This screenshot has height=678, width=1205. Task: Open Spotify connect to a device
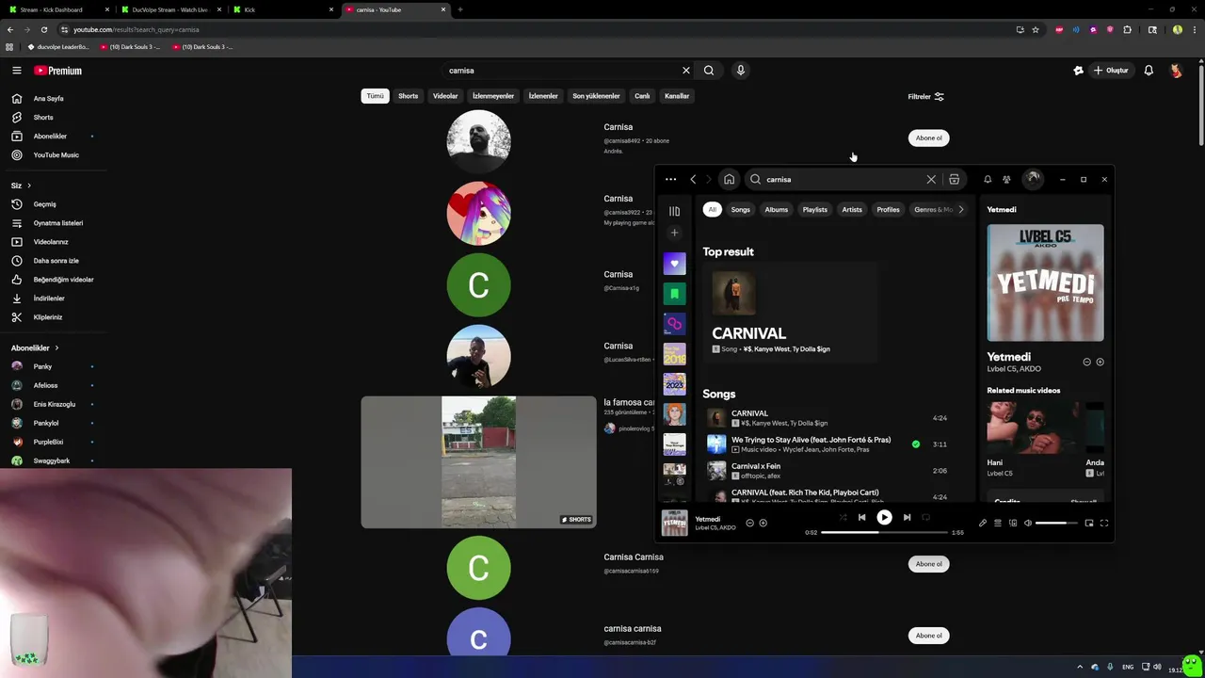click(1013, 523)
